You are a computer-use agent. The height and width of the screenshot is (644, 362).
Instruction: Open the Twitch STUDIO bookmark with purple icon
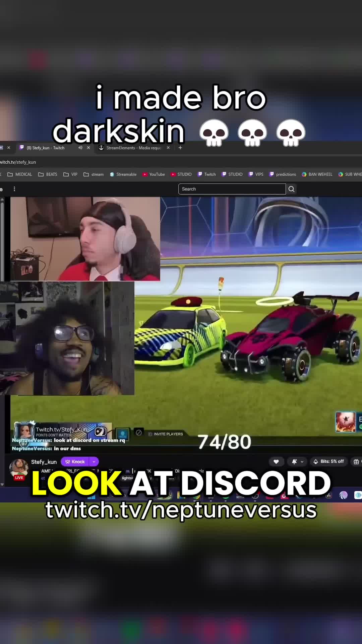[x=232, y=174]
